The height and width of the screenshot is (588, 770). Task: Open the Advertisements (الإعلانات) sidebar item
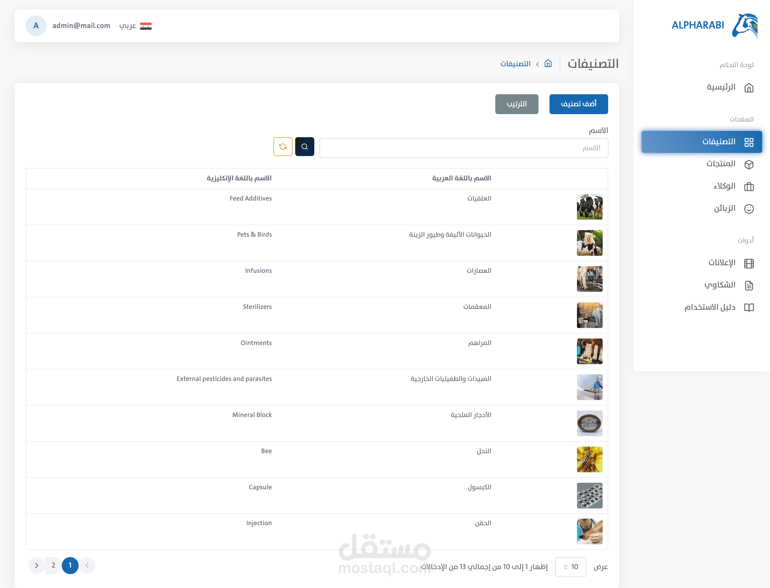tap(722, 263)
